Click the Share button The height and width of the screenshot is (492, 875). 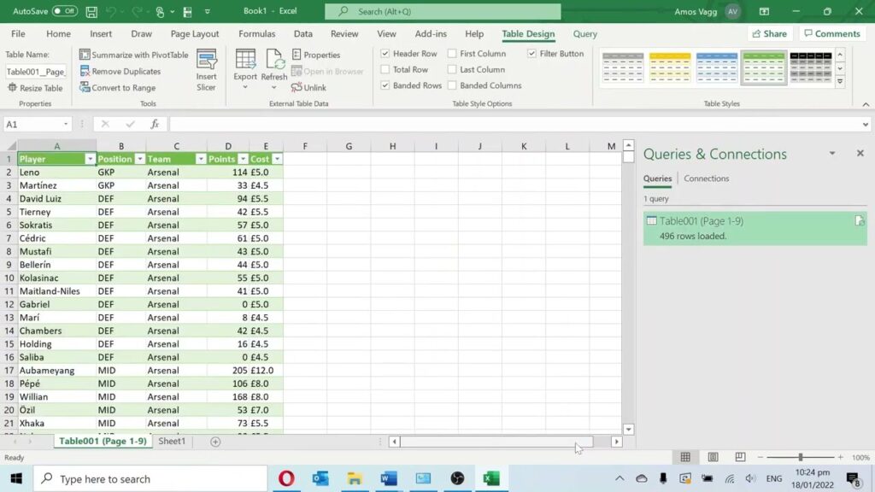point(770,34)
